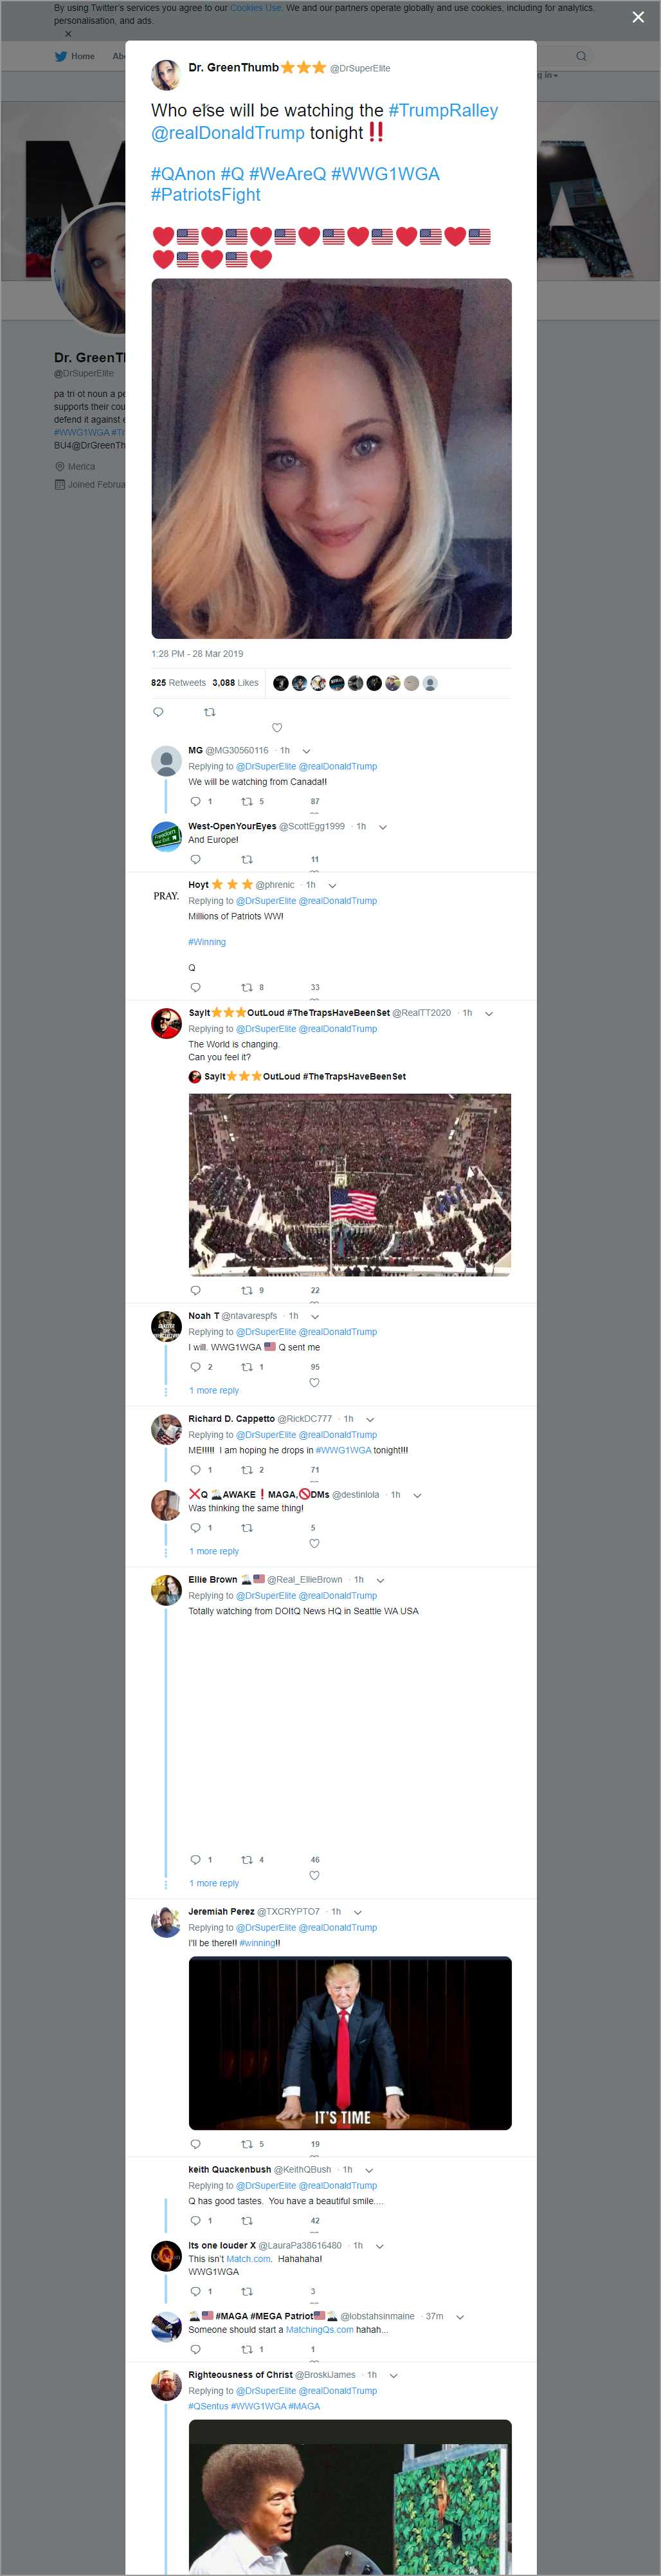Show 1 more reply under Noah T
Screen dimensions: 661x2576
214,1390
